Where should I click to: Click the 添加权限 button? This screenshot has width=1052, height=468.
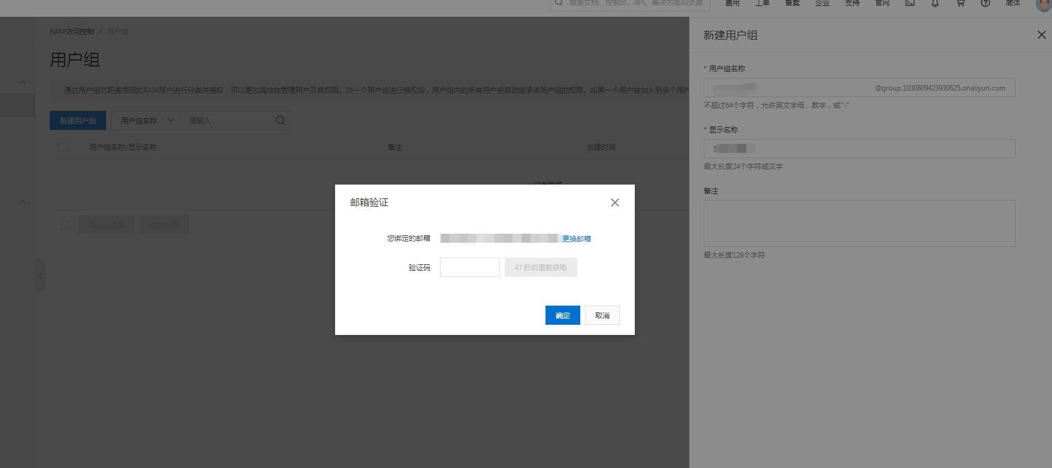click(164, 225)
